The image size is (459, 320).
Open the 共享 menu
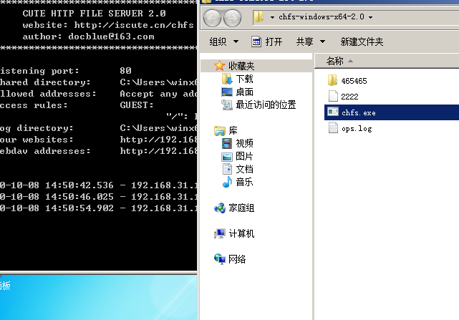coord(305,42)
